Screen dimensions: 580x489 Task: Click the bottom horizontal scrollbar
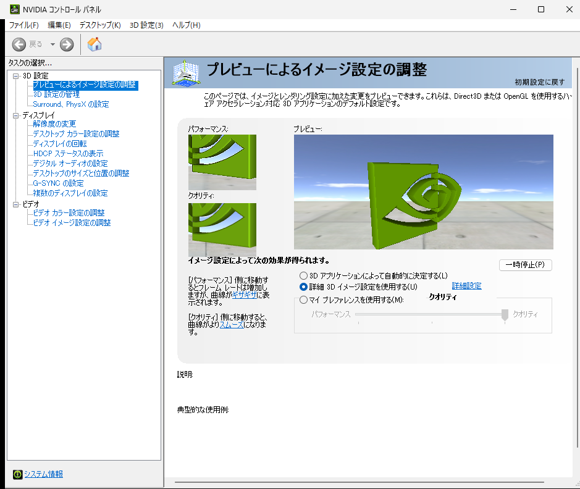pos(359,482)
